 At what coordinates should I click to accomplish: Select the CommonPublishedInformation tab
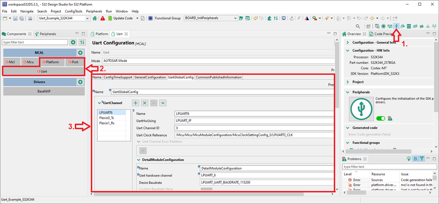218,77
